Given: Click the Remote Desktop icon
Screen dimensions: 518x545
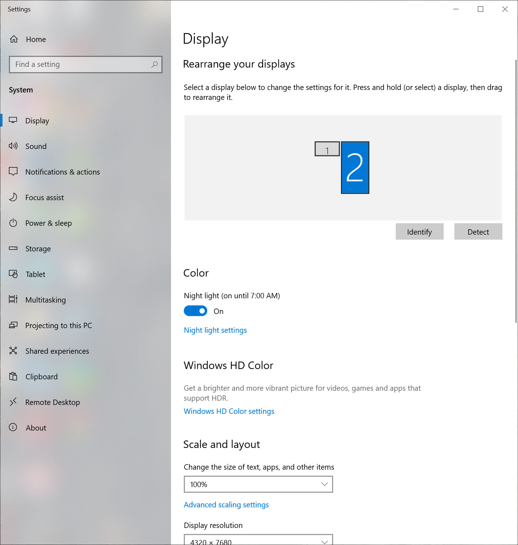Looking at the screenshot, I should 13,402.
